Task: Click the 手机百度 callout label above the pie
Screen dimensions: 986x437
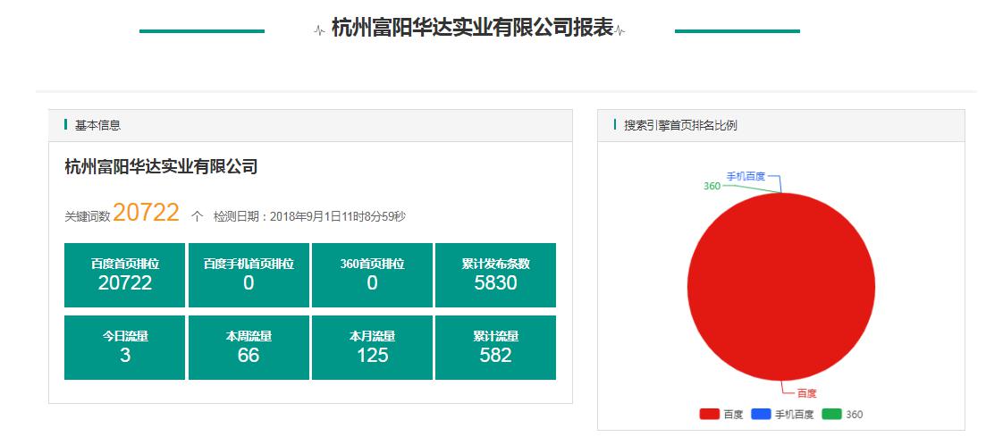Action: pos(745,176)
